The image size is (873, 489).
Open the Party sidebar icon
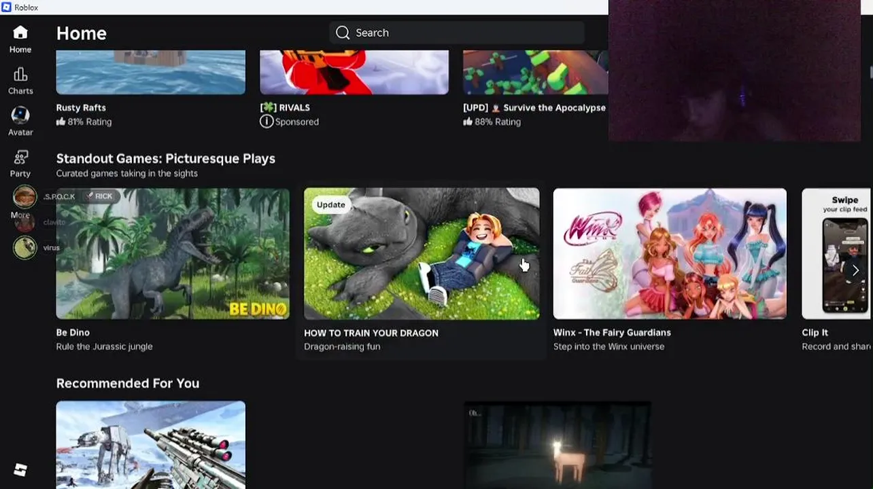tap(20, 157)
